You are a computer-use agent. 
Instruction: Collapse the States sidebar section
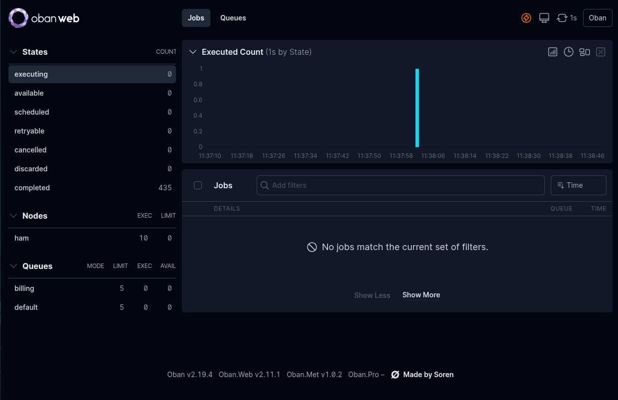[x=13, y=52]
